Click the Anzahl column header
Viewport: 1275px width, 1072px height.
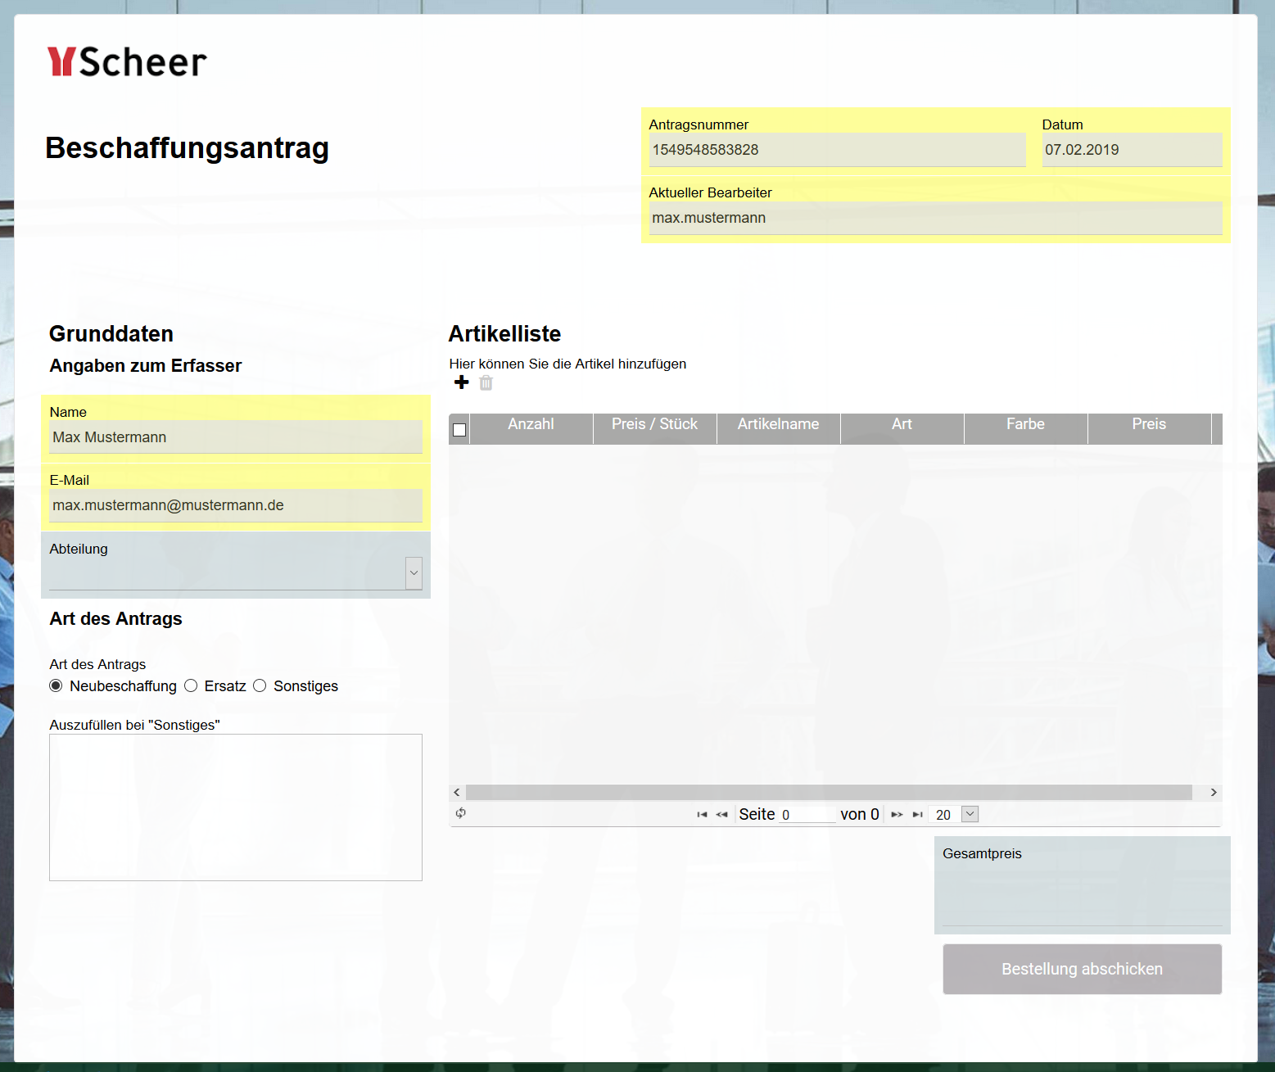tap(531, 424)
